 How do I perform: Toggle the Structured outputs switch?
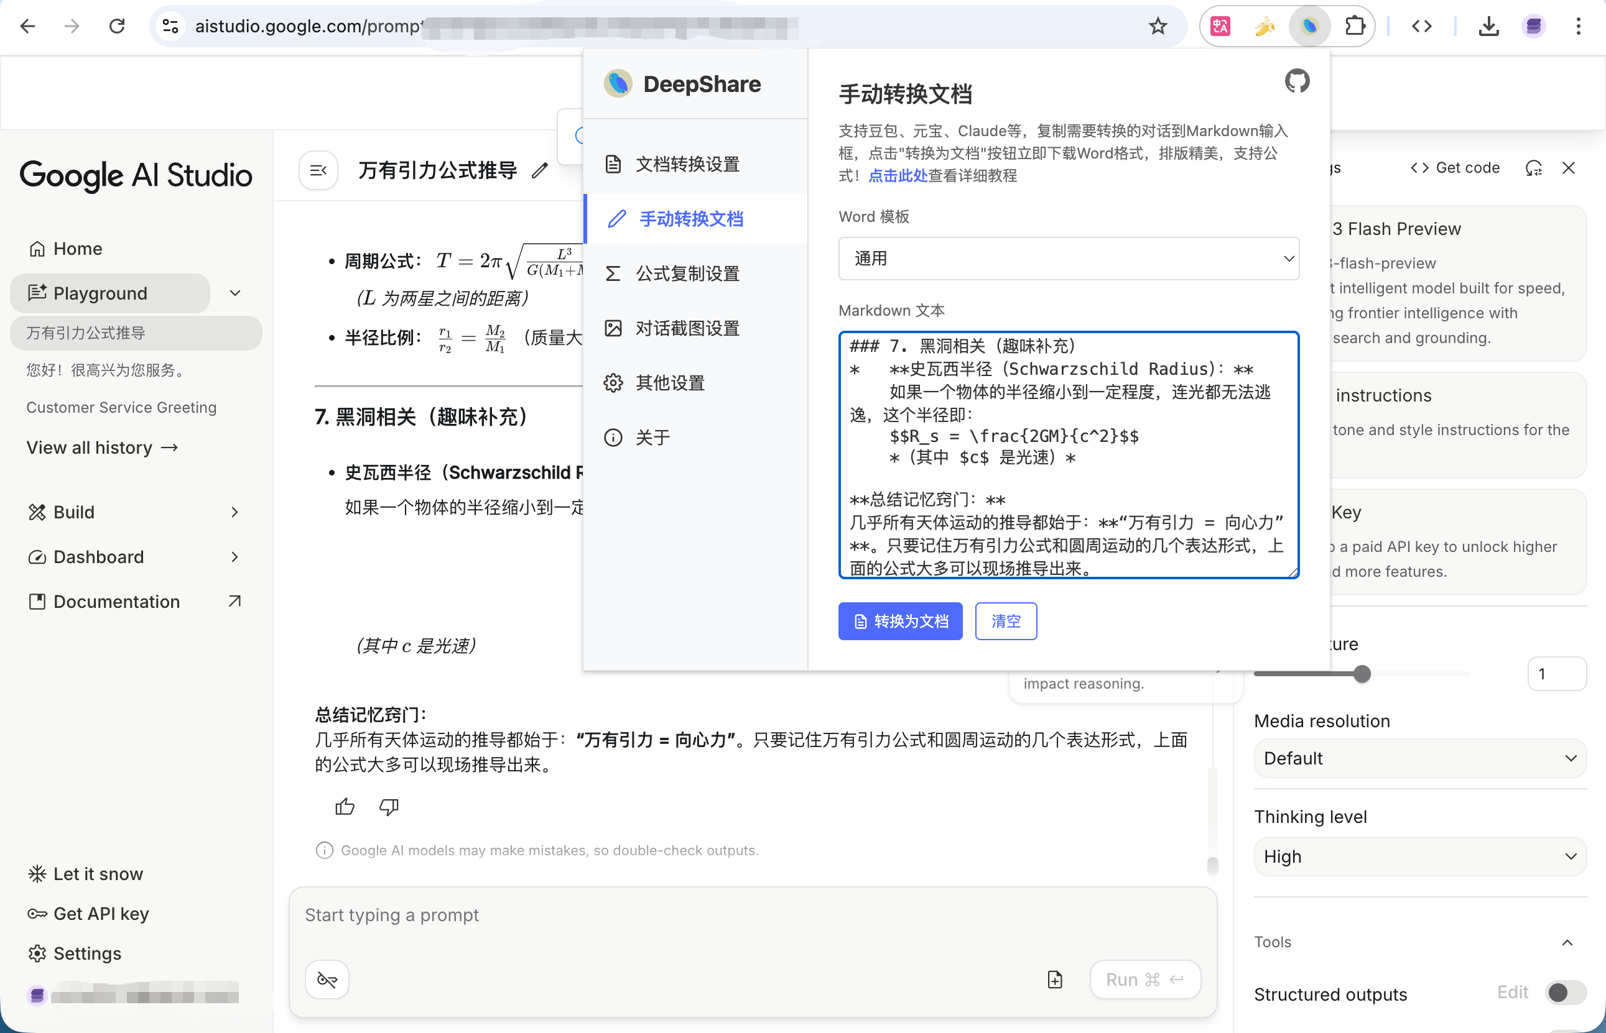(x=1565, y=992)
